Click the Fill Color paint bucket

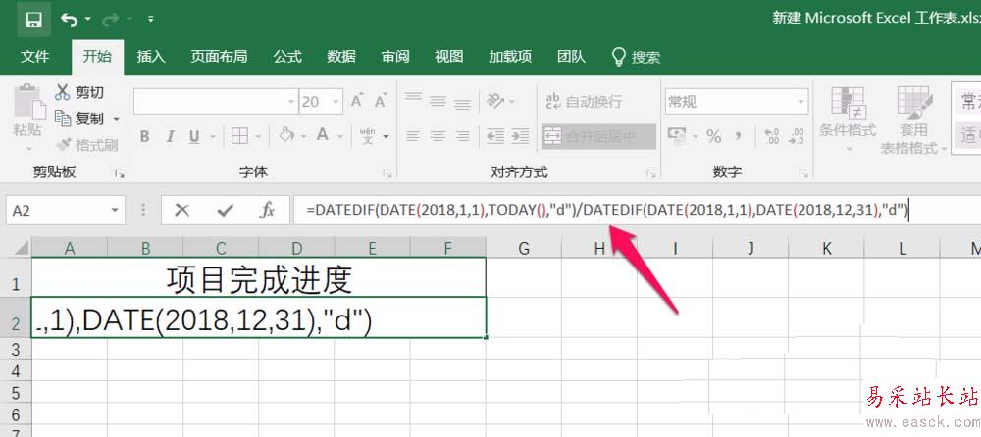click(286, 135)
